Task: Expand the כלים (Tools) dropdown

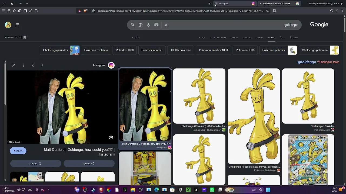Action: (x=135, y=37)
